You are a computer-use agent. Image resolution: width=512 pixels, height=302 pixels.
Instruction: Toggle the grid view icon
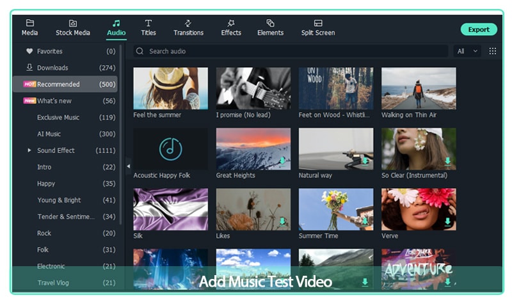click(492, 51)
